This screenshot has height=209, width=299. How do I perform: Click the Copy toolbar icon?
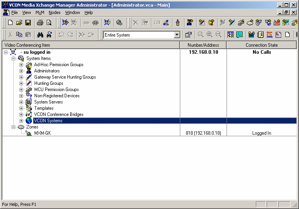[x=19, y=35]
